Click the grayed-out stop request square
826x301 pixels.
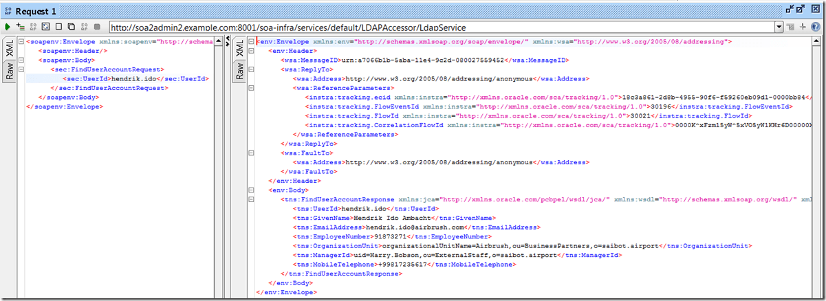click(97, 27)
